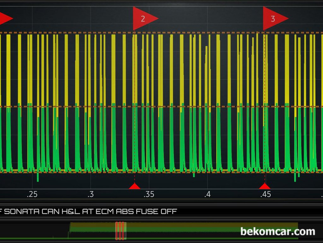Click the highlighted view window in the overview strip
Viewport: 323px width, 243px height.
click(121, 231)
